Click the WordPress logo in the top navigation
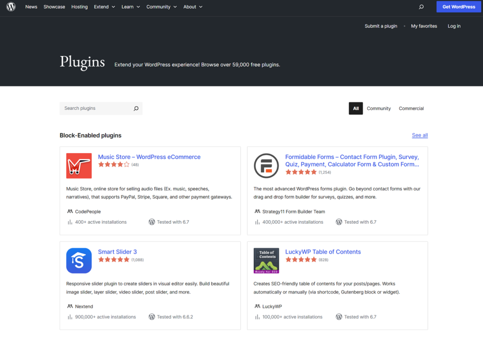 click(x=10, y=7)
